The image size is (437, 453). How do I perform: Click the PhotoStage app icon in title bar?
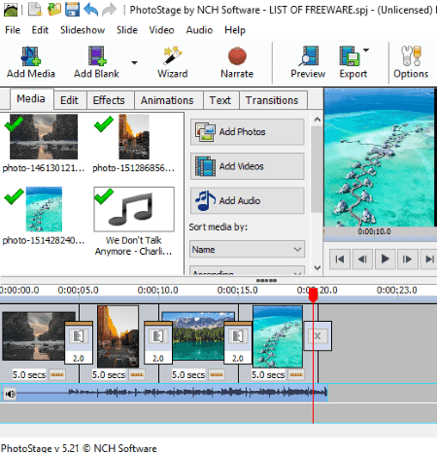click(x=11, y=10)
